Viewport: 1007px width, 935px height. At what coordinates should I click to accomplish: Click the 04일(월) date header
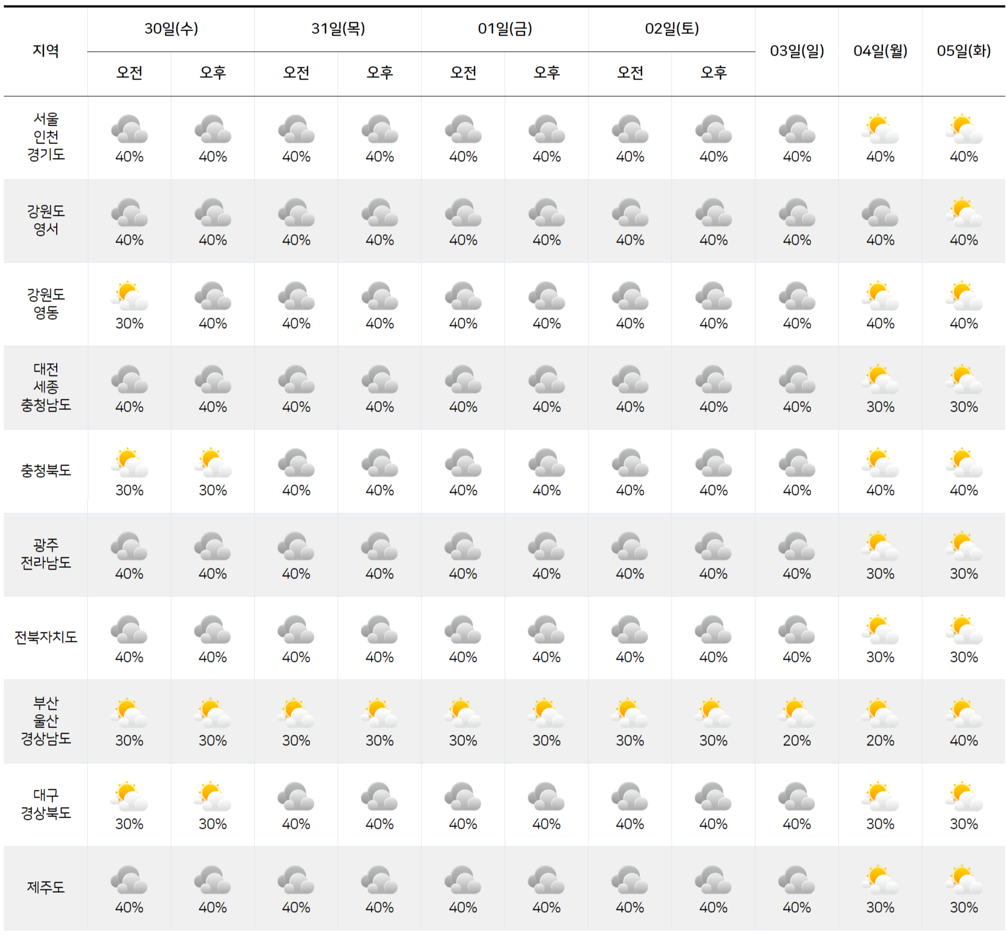880,51
